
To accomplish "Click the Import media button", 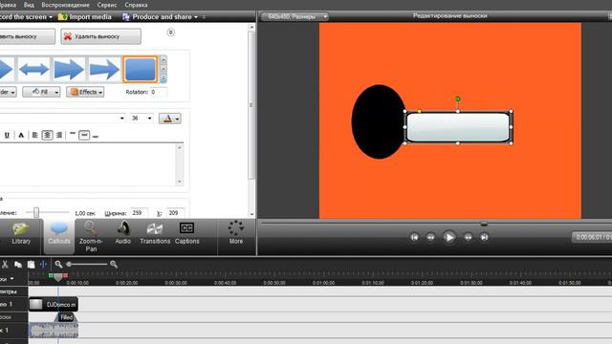I will [x=85, y=17].
